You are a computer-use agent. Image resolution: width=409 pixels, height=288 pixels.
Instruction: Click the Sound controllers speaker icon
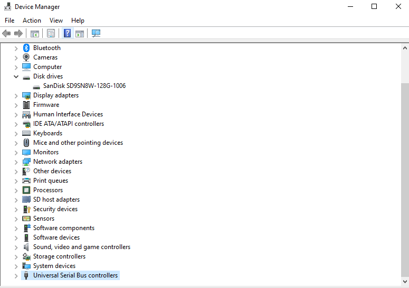26,247
